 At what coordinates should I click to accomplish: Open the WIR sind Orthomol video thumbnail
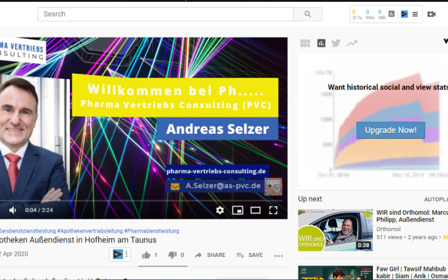click(335, 231)
